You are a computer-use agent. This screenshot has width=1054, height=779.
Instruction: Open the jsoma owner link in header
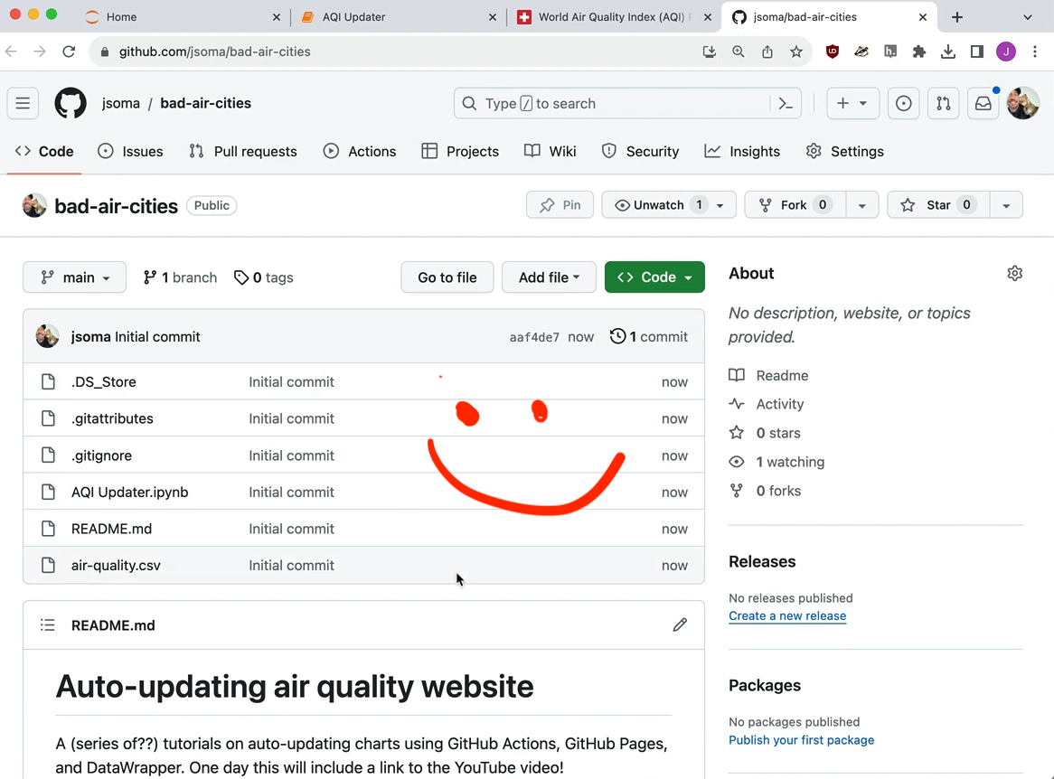pos(121,104)
